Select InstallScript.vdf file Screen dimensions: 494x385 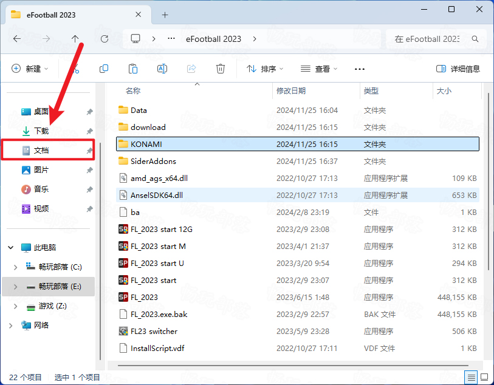[x=298, y=348]
